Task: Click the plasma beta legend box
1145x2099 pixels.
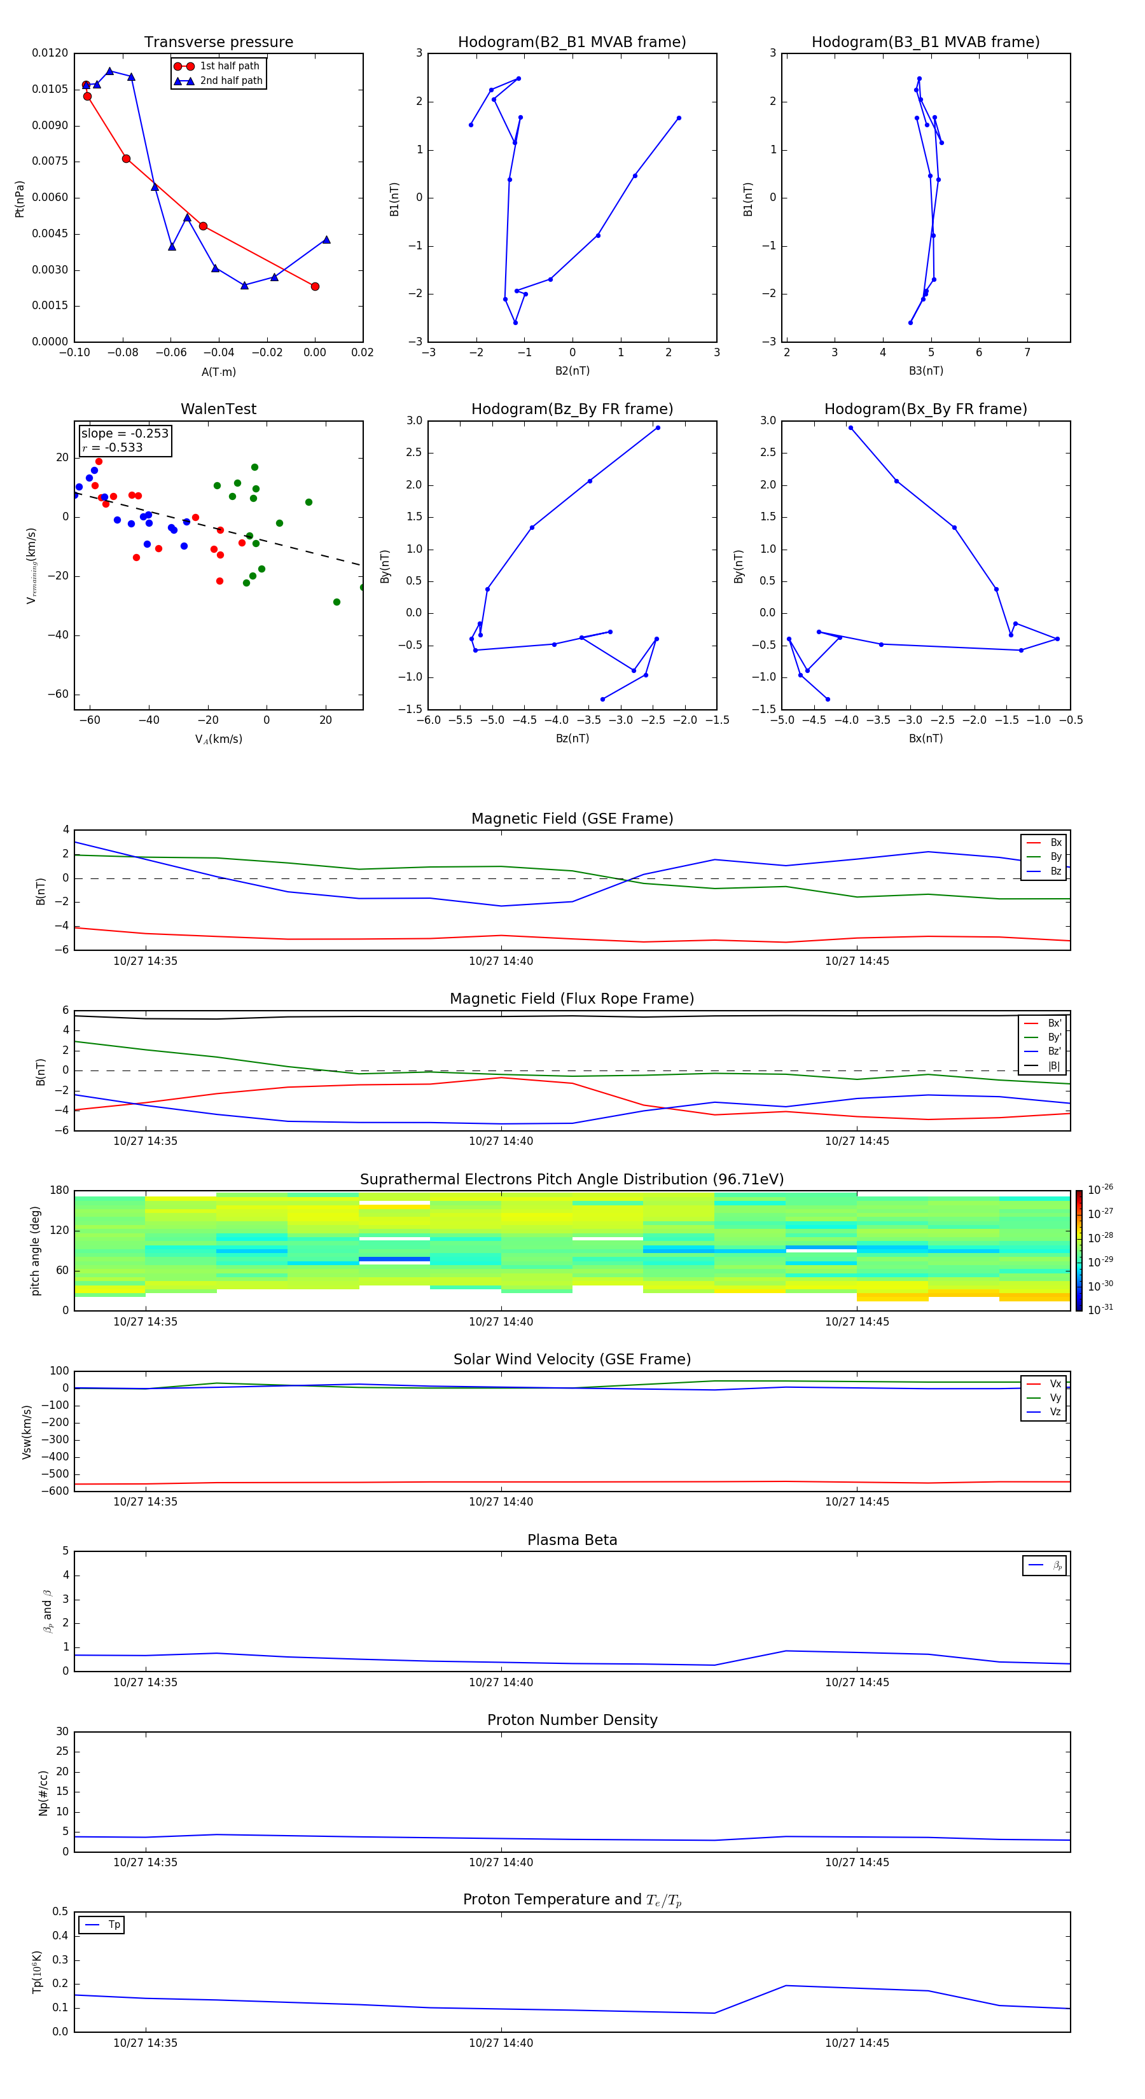Action: click(1044, 1565)
